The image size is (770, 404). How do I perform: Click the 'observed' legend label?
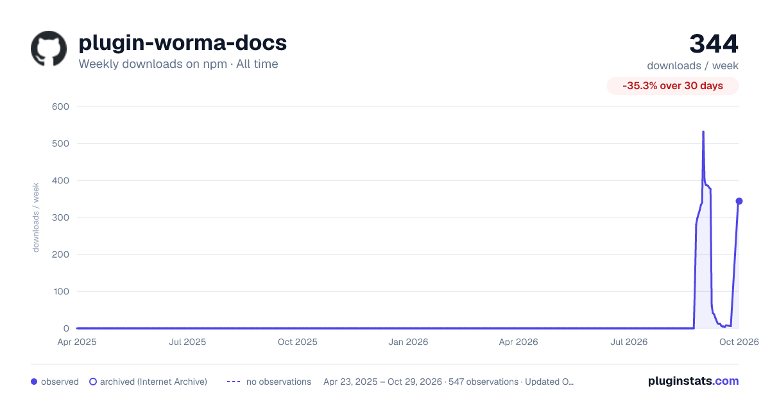[60, 382]
